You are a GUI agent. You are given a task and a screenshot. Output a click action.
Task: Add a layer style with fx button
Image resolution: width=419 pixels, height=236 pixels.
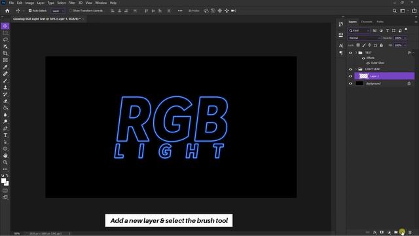[374, 232]
